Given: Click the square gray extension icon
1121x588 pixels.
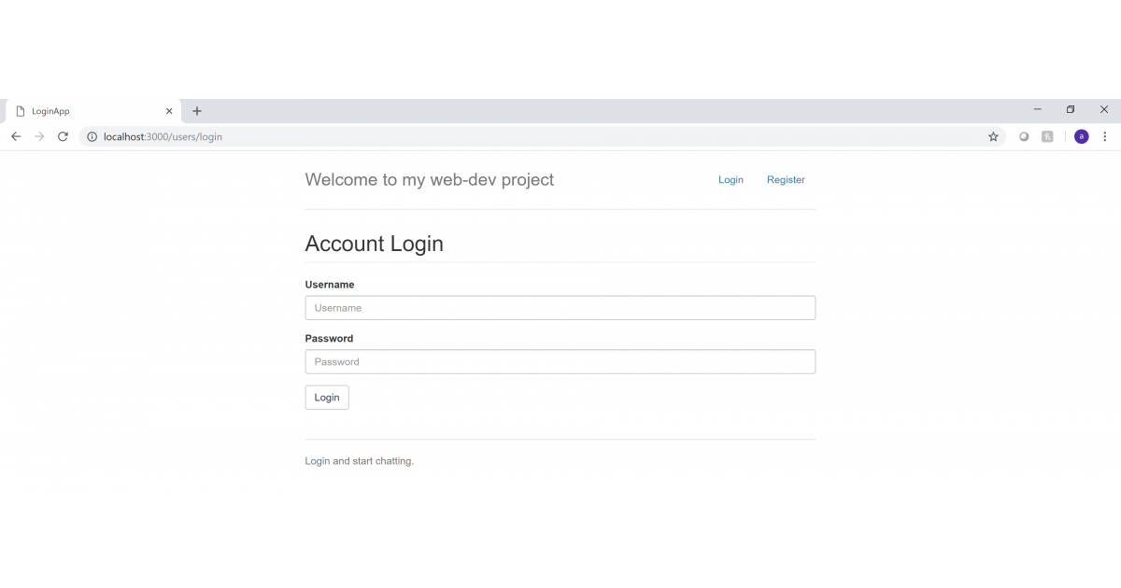Looking at the screenshot, I should (1048, 136).
